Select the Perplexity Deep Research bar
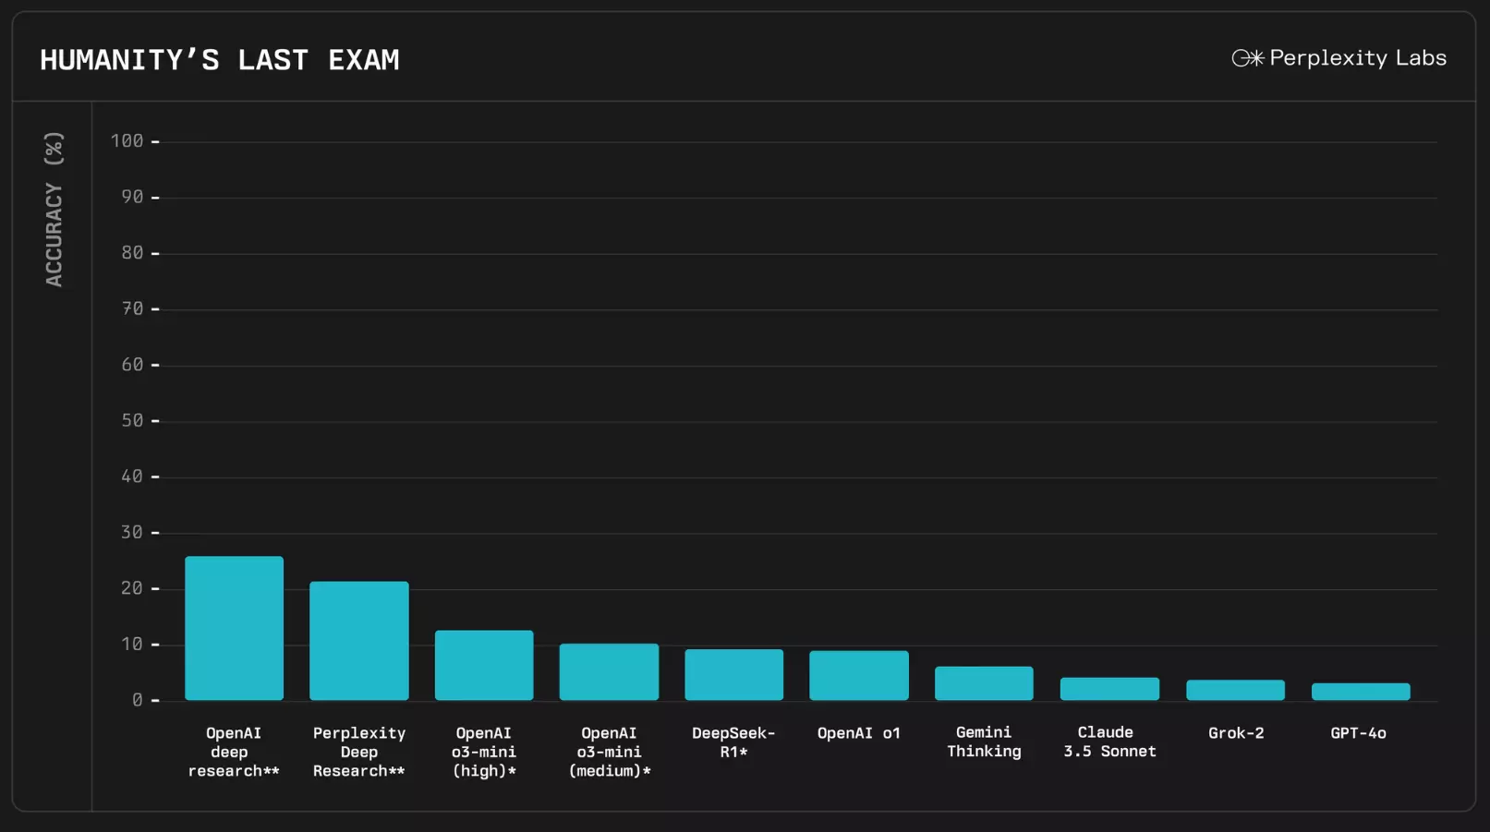Viewport: 1490px width, 832px height. (x=359, y=640)
